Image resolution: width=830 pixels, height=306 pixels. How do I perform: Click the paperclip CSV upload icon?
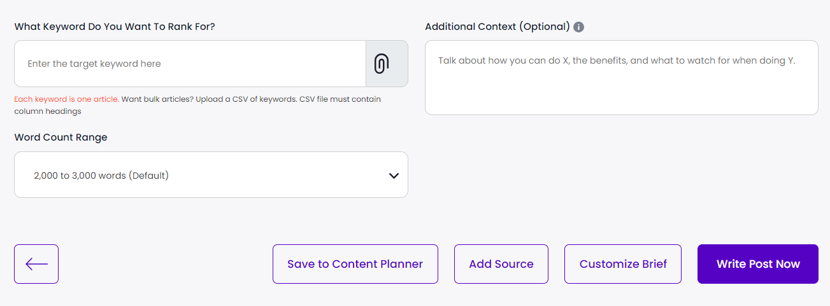click(x=381, y=64)
